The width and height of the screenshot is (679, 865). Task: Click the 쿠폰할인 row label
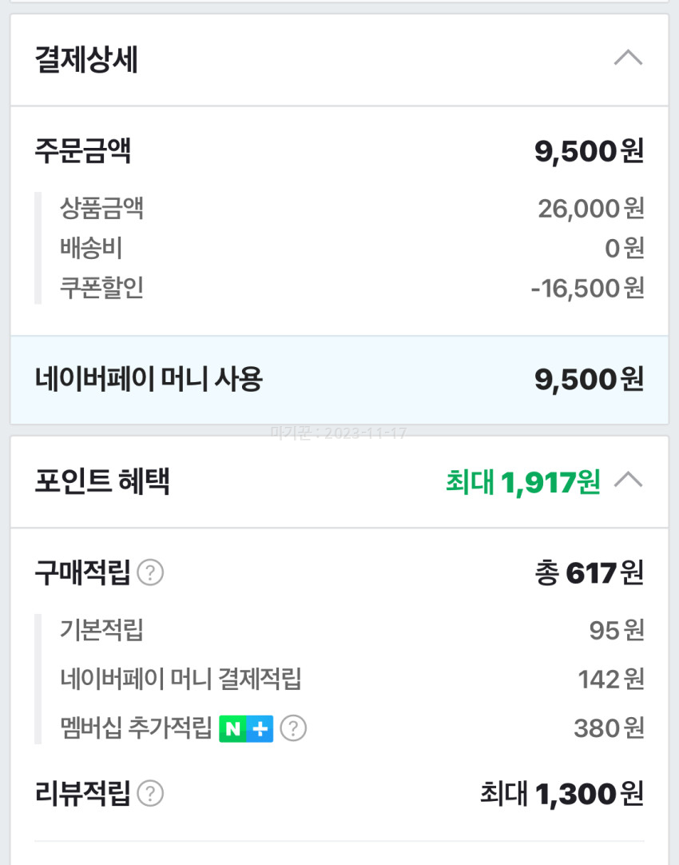[101, 287]
